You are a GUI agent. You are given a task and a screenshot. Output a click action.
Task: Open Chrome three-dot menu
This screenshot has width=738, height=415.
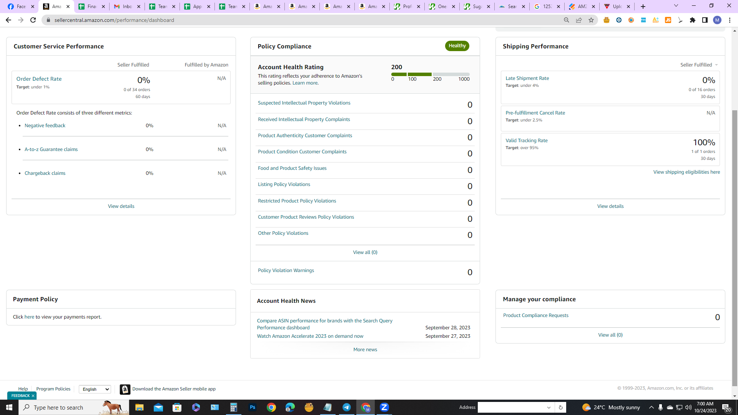pos(730,20)
